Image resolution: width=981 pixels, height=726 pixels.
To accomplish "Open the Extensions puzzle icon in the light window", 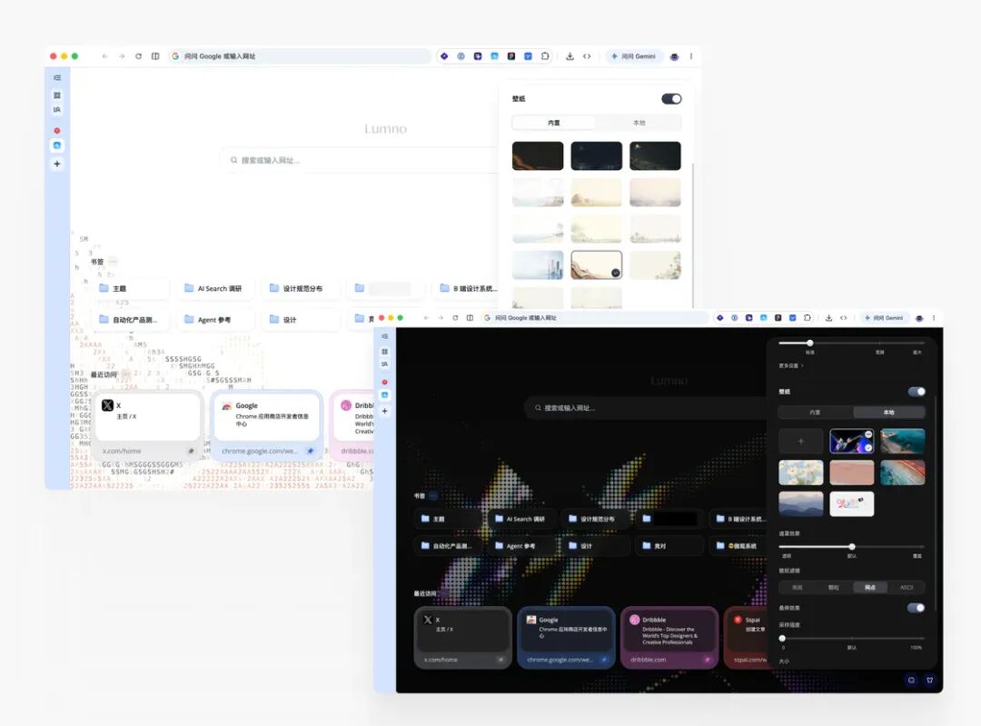I will (545, 56).
